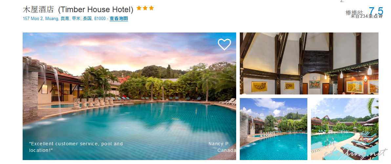This screenshot has height=164, width=391.
Task: Click the 棒棒哒 rating label
Action: [354, 12]
